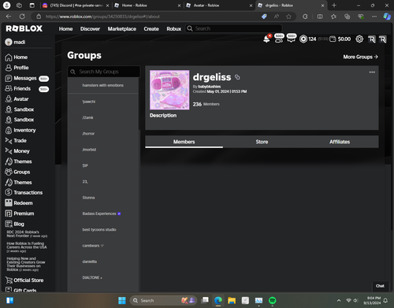Open Edge settings and more menu

pyautogui.click(x=374, y=17)
